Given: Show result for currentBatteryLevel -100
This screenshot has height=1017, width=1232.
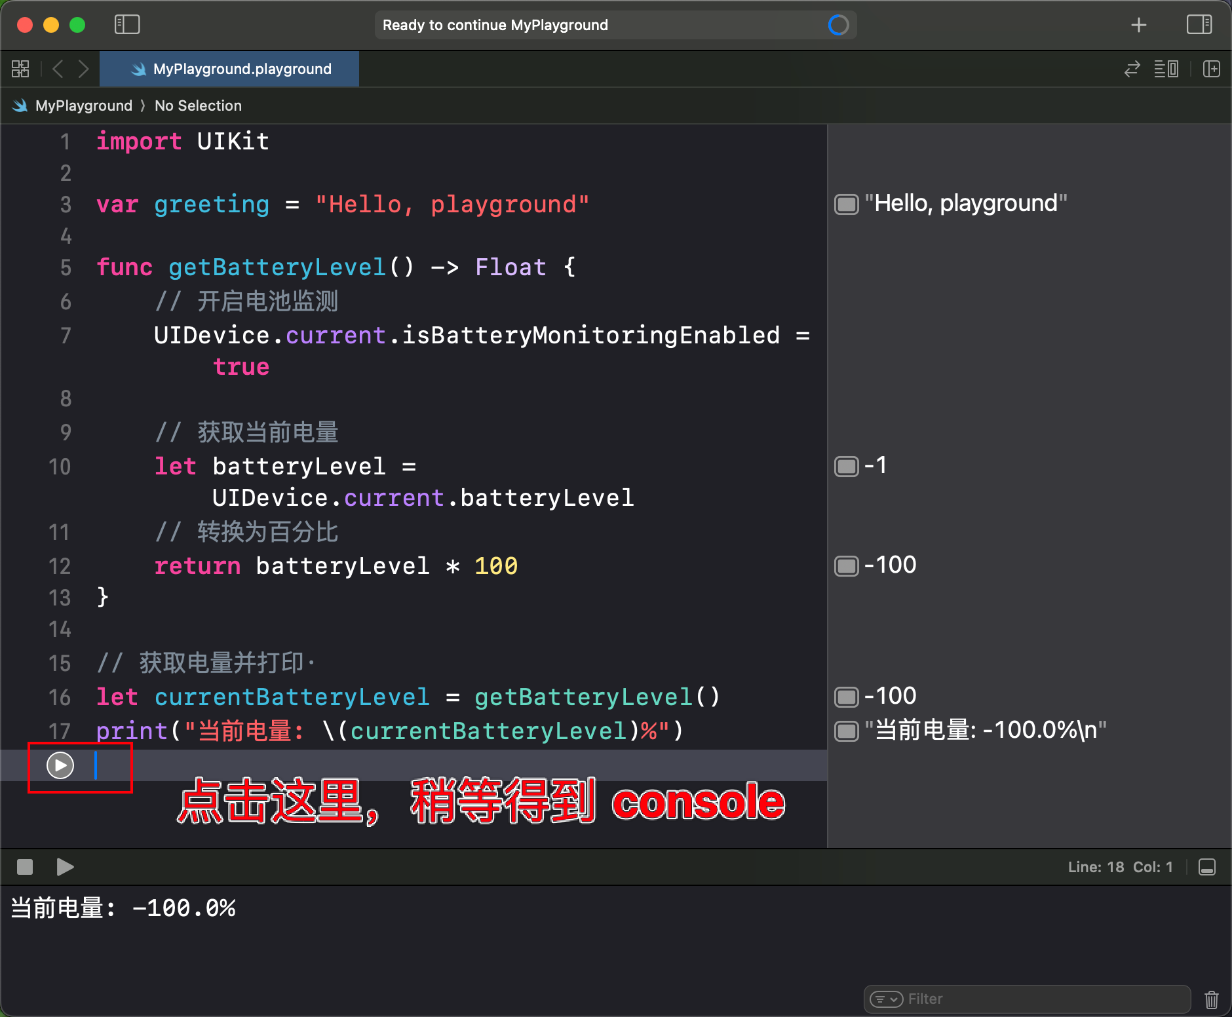Looking at the screenshot, I should click(847, 697).
